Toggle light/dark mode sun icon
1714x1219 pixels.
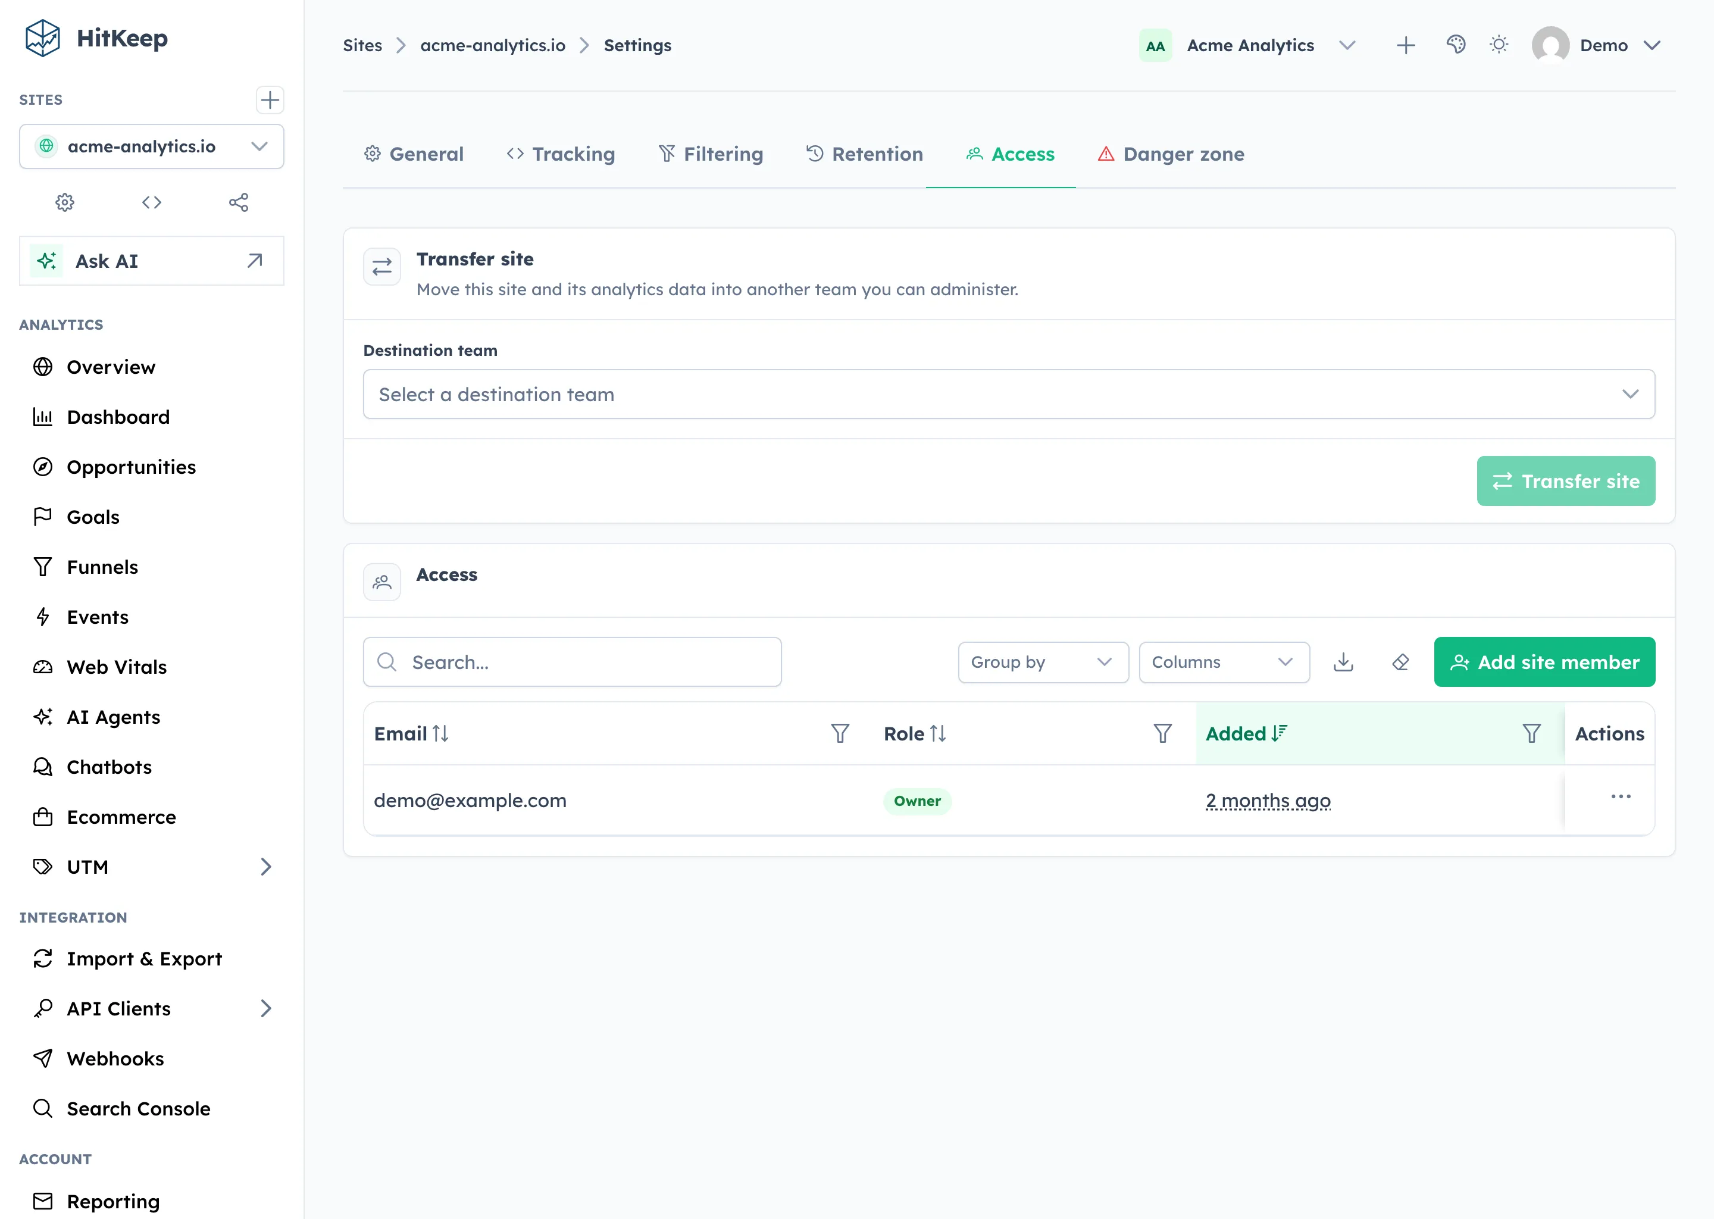[x=1499, y=45]
